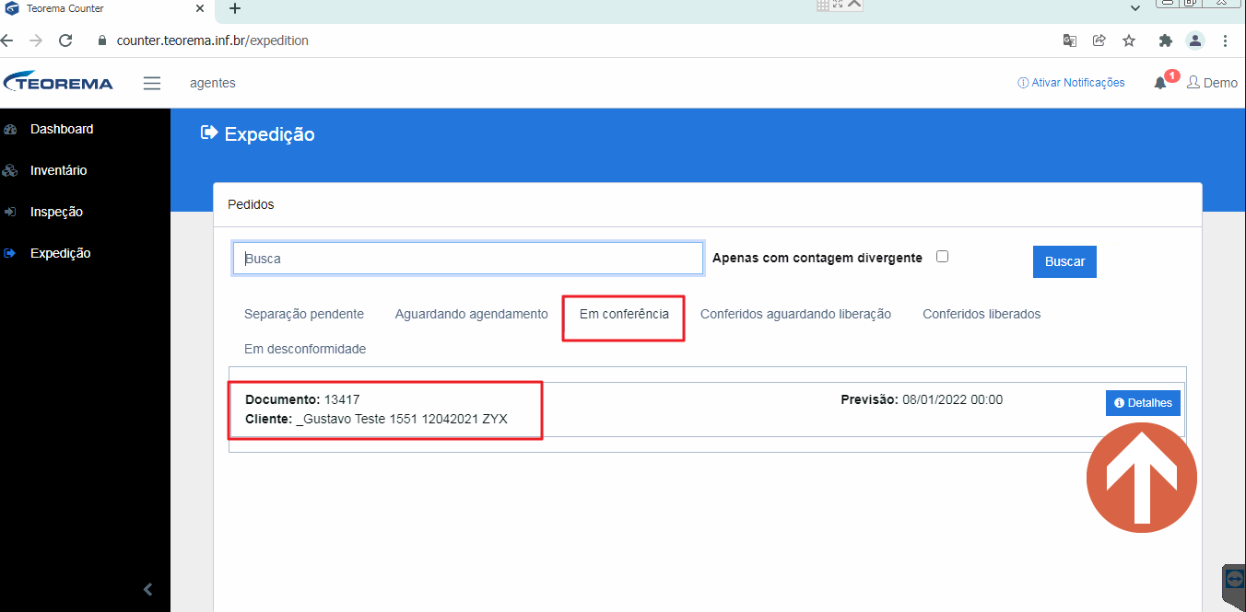
Task: Click the Pedidos panel heading
Action: [x=251, y=204]
